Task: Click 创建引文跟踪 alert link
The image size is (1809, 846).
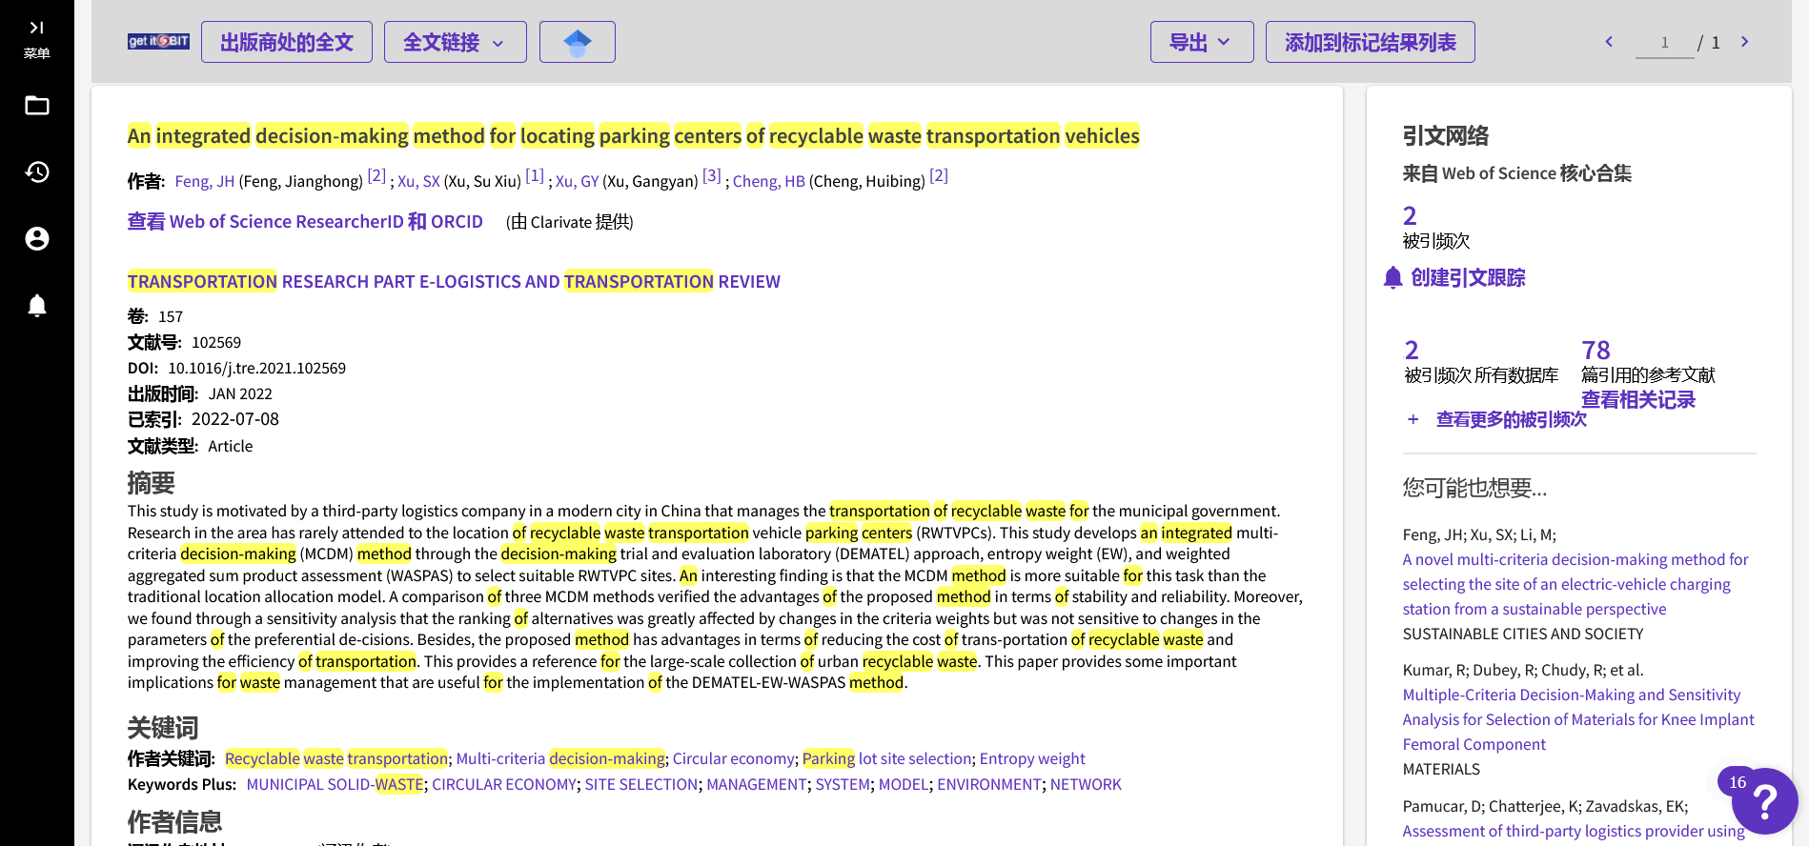Action: click(1467, 278)
